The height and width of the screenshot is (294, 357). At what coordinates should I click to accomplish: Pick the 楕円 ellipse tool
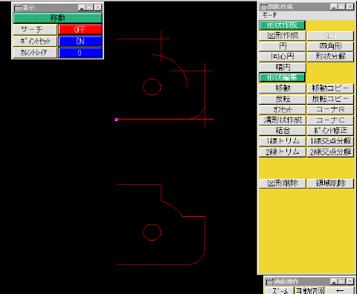click(x=283, y=67)
